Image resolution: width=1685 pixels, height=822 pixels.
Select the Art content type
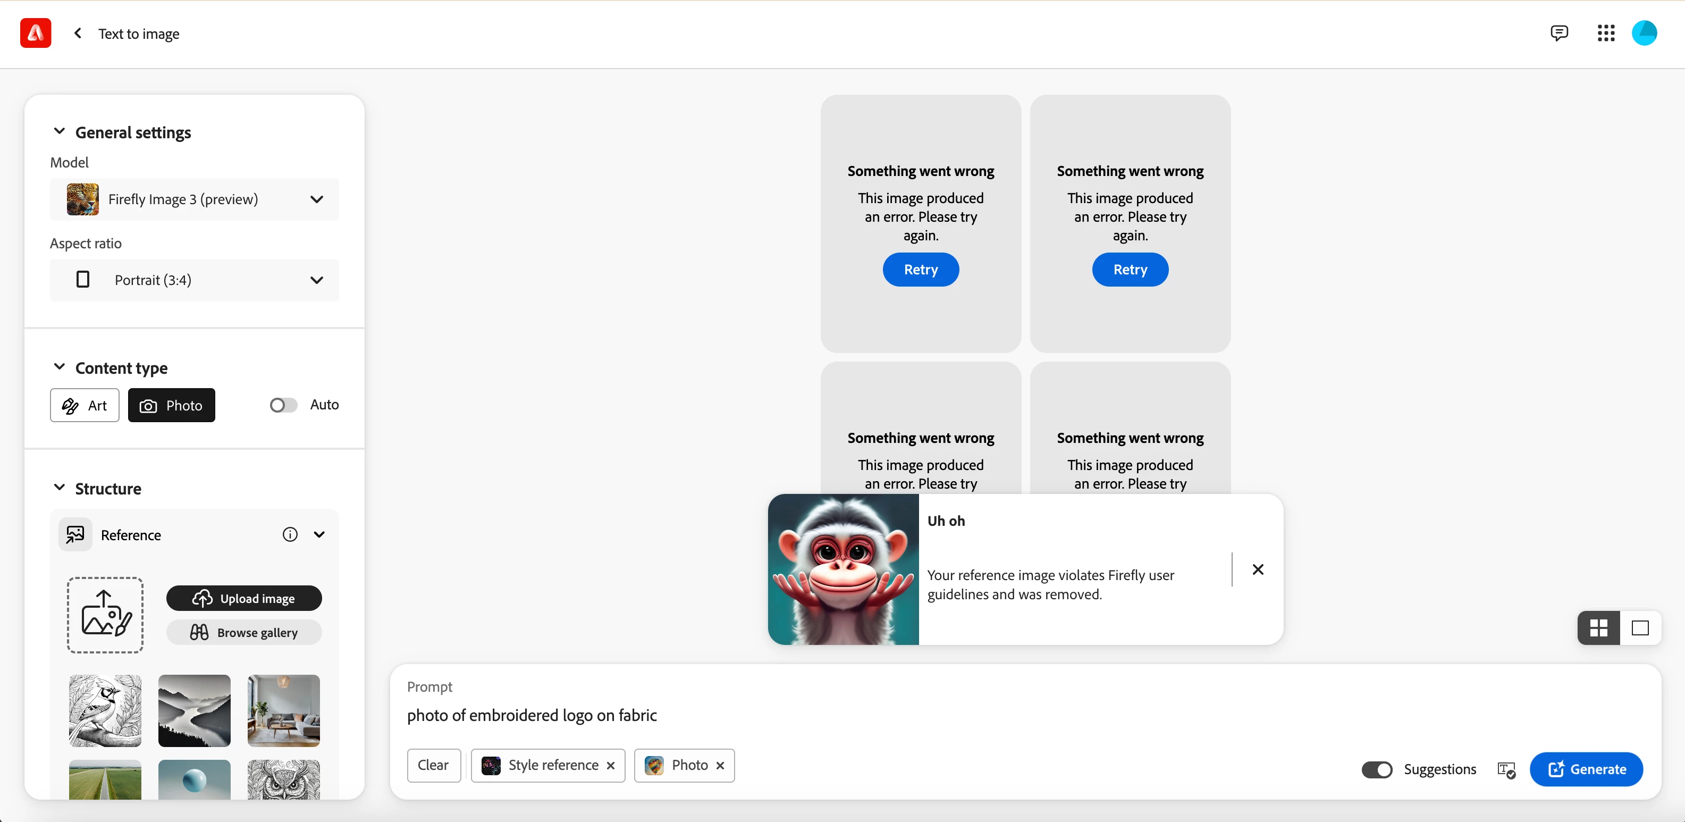pyautogui.click(x=85, y=405)
